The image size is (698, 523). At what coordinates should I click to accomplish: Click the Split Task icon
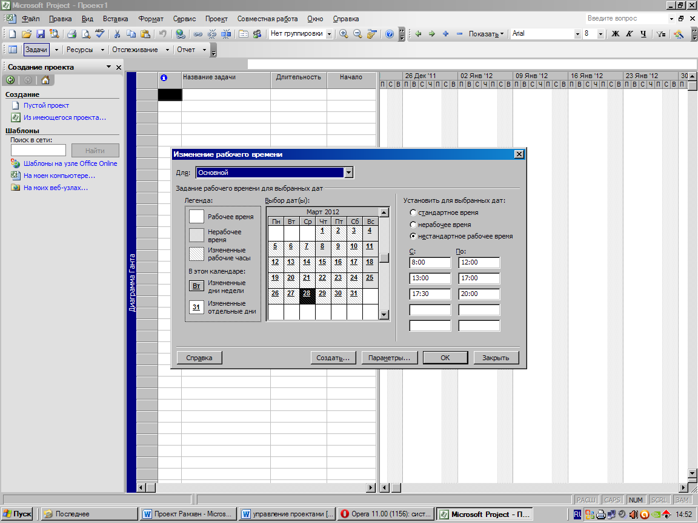pos(226,34)
